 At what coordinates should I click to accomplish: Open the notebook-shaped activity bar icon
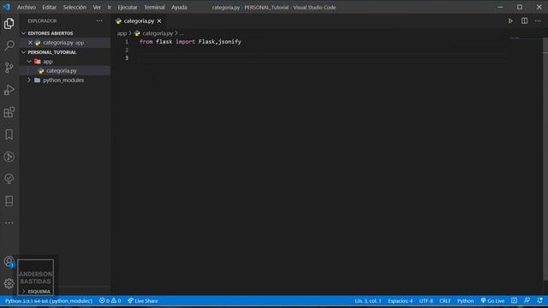click(x=9, y=201)
